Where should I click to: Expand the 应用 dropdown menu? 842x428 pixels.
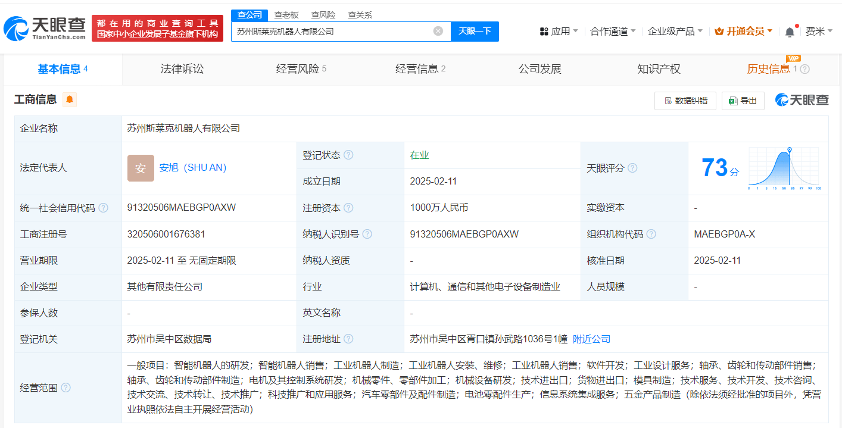point(559,31)
